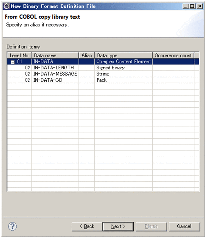The width and height of the screenshot is (207, 239).
Task: Click the Alias cell for IN-DATA-MESSAGE
Action: pyautogui.click(x=87, y=74)
